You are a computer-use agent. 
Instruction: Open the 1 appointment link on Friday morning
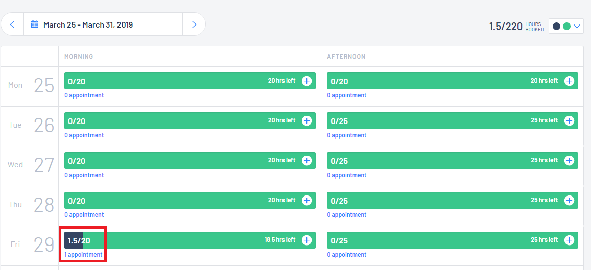point(83,255)
